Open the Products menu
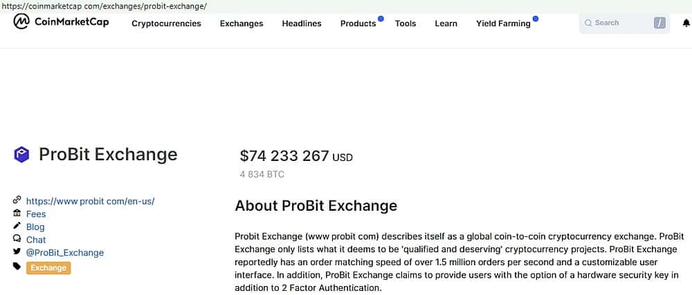Image resolution: width=692 pixels, height=295 pixels. coord(358,23)
